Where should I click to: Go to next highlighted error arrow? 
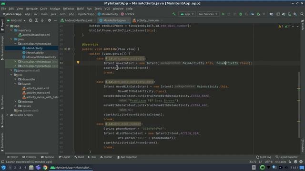click(297, 26)
